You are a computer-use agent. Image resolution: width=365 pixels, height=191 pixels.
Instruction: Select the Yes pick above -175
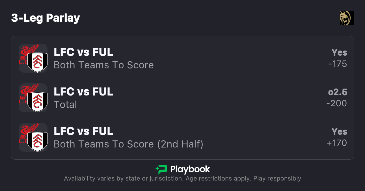point(339,53)
